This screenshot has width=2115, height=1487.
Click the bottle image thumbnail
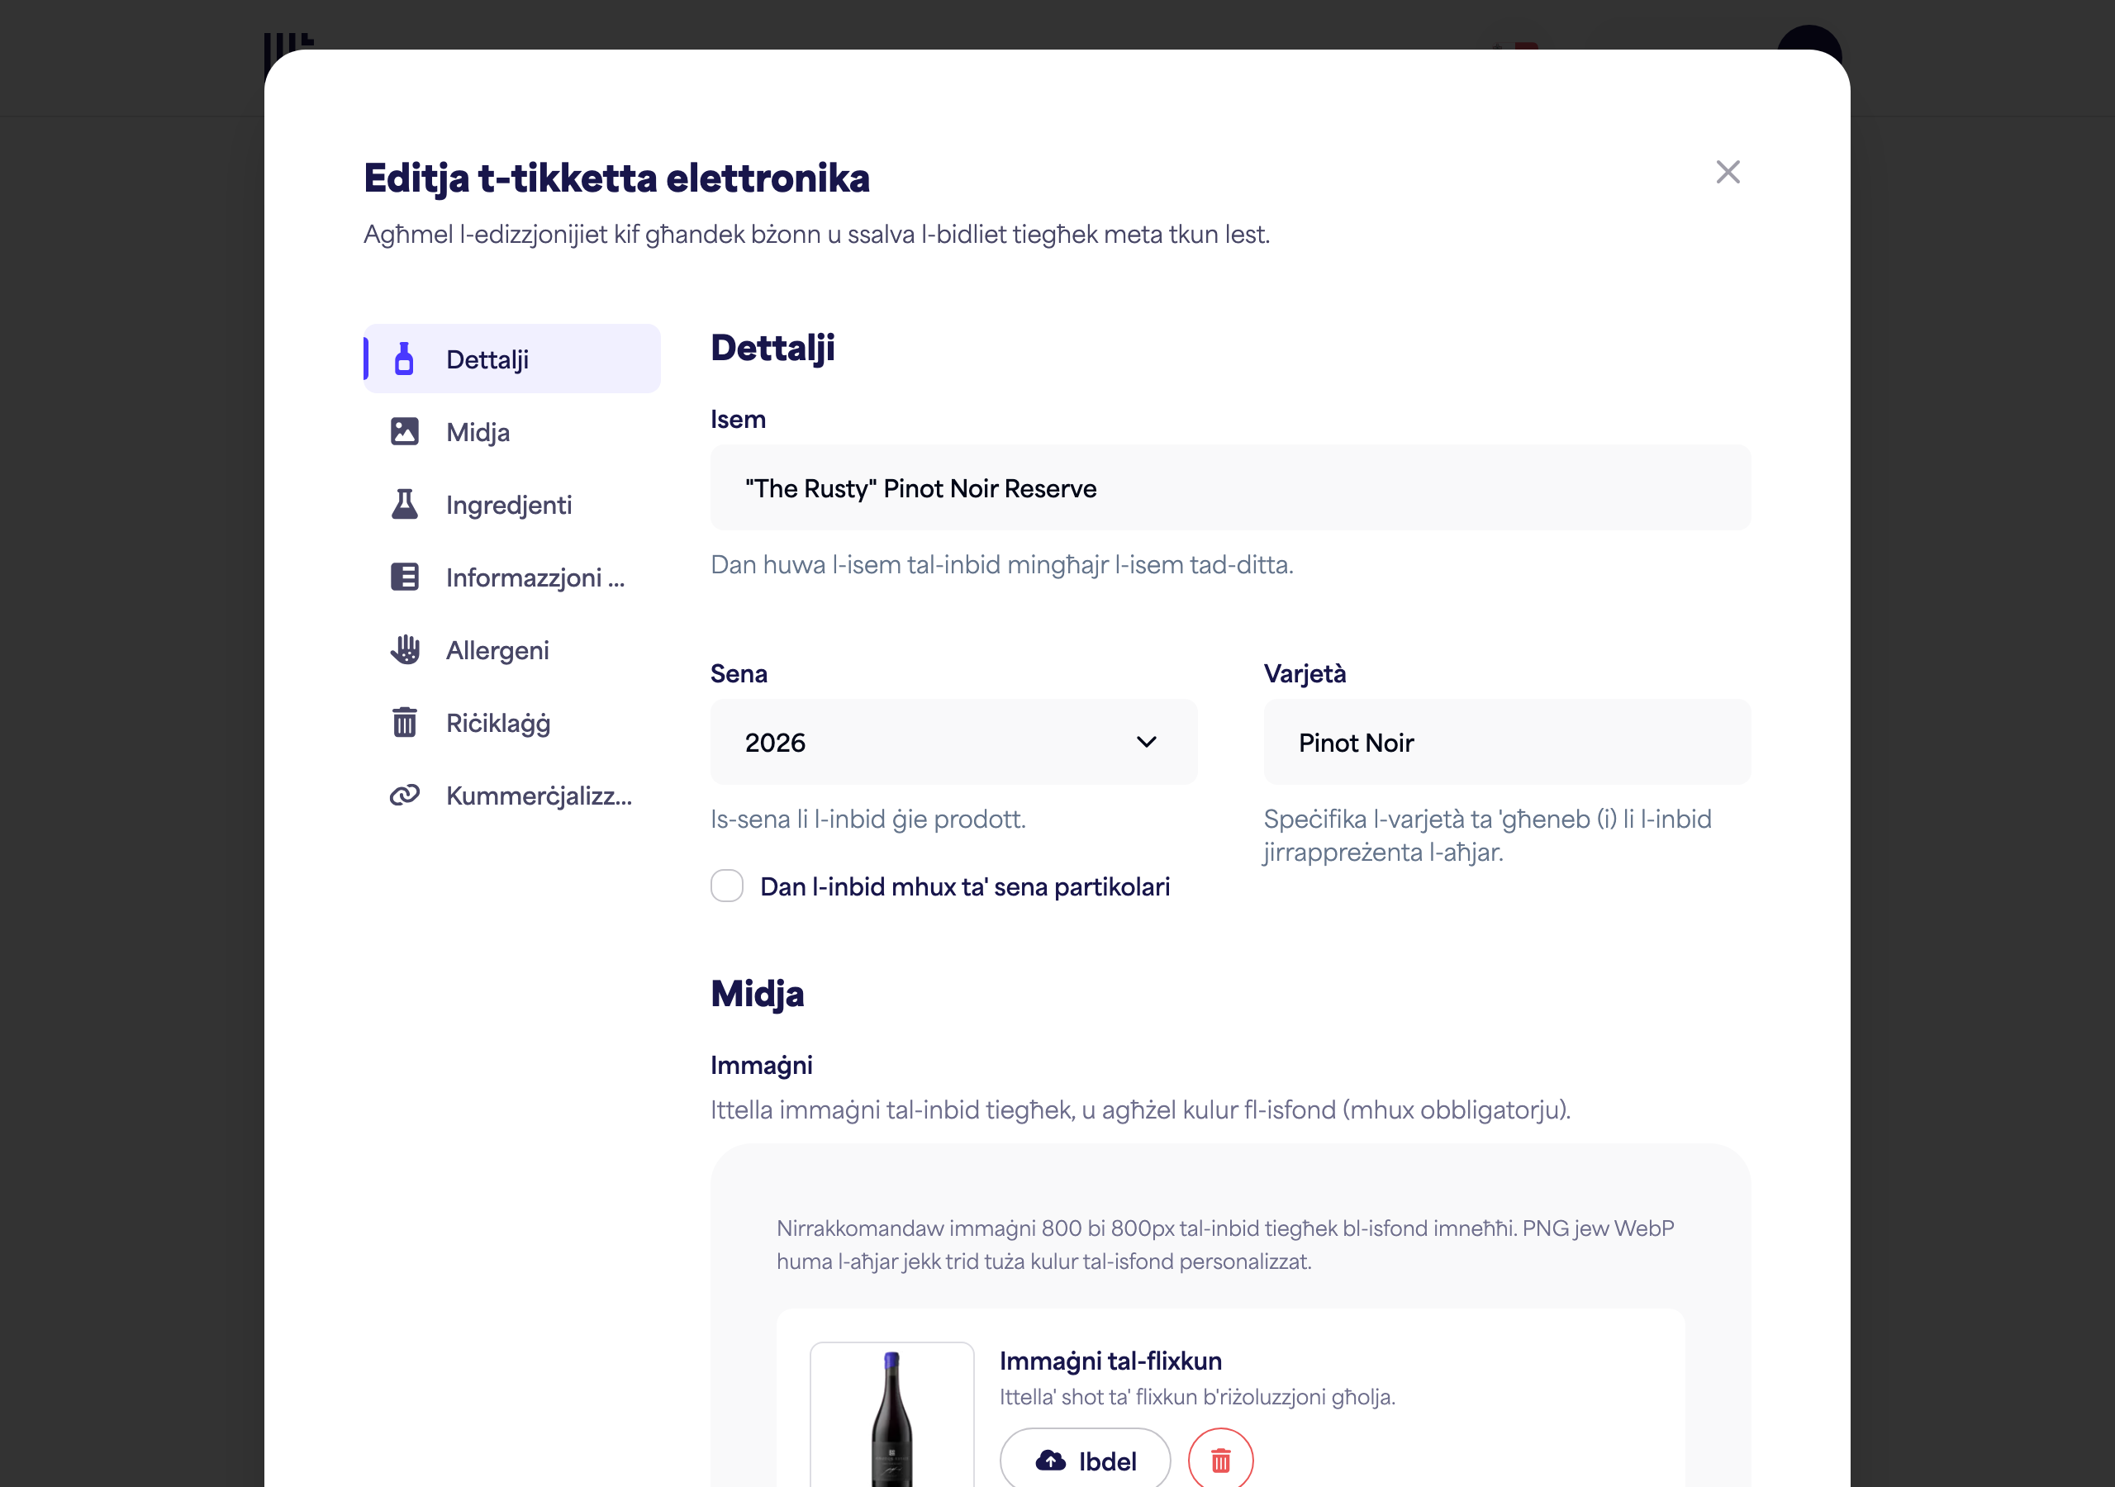tap(891, 1417)
